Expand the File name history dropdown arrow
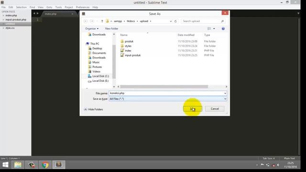This screenshot has height=172, width=306. click(225, 93)
